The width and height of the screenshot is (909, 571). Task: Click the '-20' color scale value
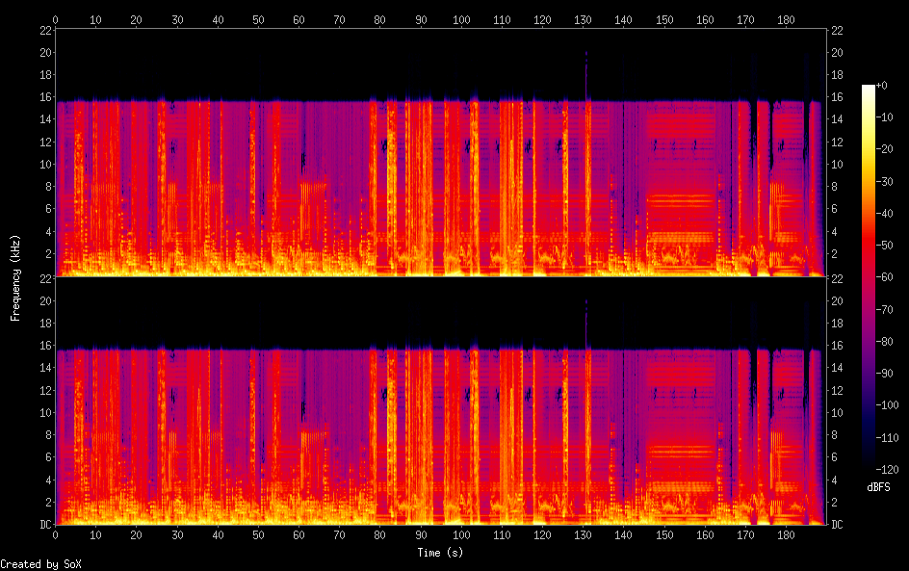884,149
